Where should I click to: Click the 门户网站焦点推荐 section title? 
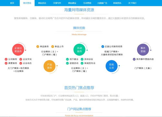(x=79, y=109)
